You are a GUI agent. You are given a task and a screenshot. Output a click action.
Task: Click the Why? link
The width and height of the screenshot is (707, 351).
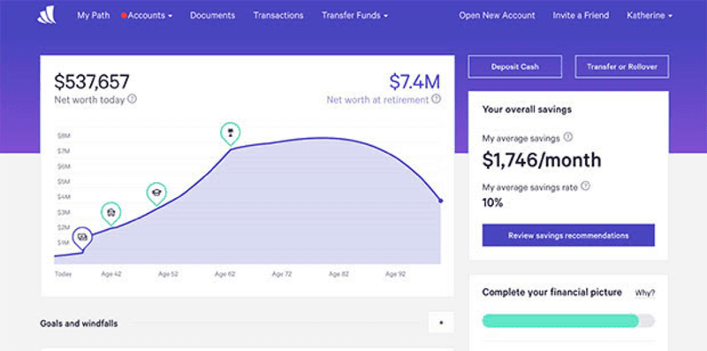[x=645, y=293]
